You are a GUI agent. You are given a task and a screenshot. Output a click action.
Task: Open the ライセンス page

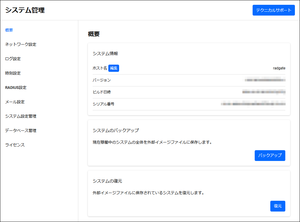(15, 145)
